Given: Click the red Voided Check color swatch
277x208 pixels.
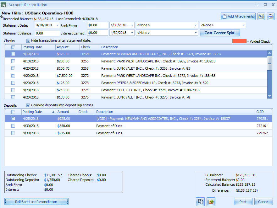Looking at the screenshot, I should pos(239,41).
